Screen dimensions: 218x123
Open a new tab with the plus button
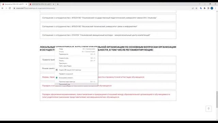[58, 4]
